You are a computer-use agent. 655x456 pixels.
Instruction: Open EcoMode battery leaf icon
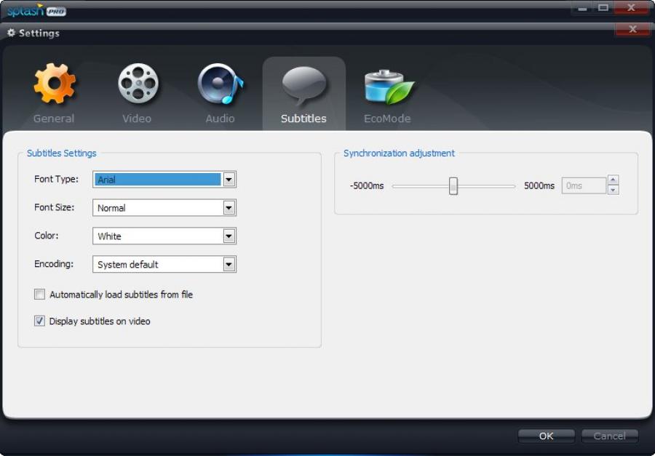pos(387,81)
